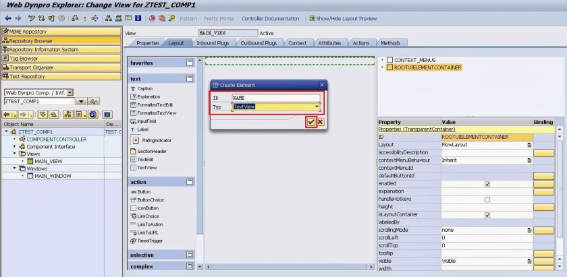Open history dropdown arrow beside the ZTEST_COMP1 field
The width and height of the screenshot is (567, 277).
[82, 102]
